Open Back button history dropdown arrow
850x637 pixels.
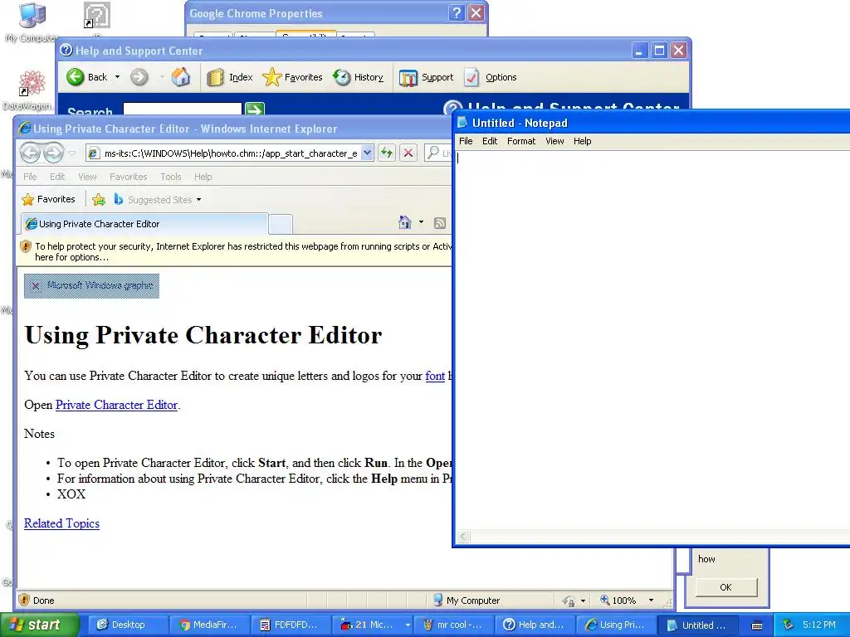pos(117,77)
